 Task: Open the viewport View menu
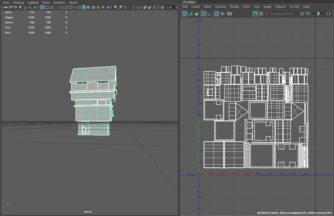point(6,3)
